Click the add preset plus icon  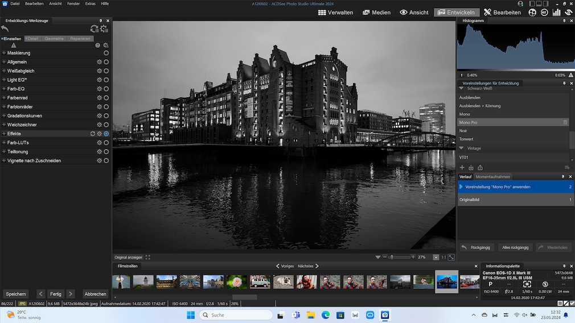[x=462, y=167]
